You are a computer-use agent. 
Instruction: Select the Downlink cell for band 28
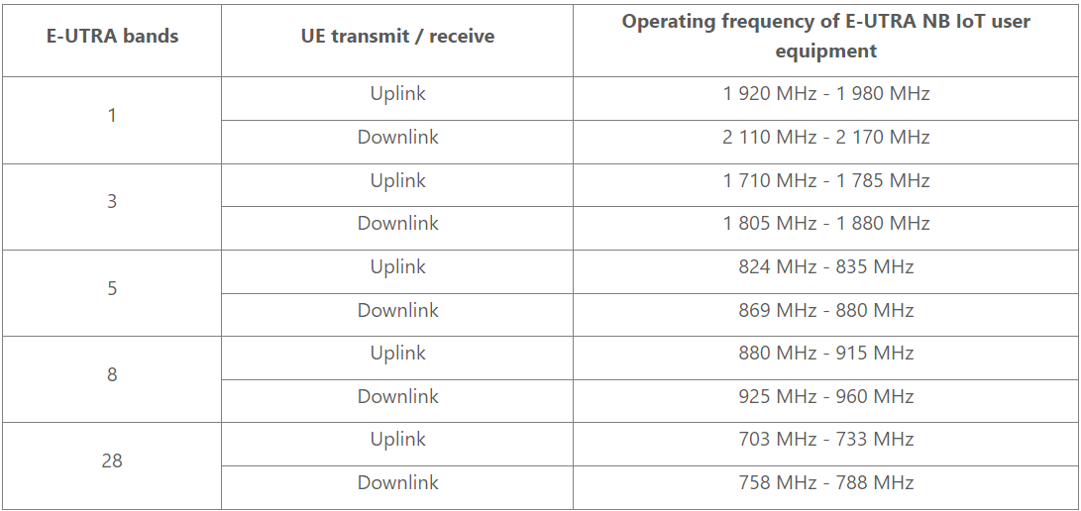pos(397,482)
